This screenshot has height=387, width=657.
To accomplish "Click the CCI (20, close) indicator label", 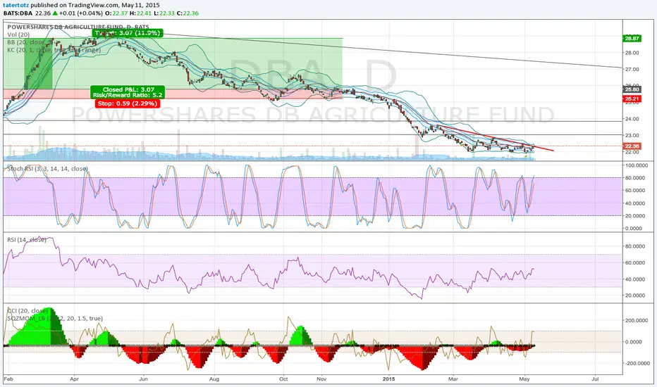I will coord(27,311).
